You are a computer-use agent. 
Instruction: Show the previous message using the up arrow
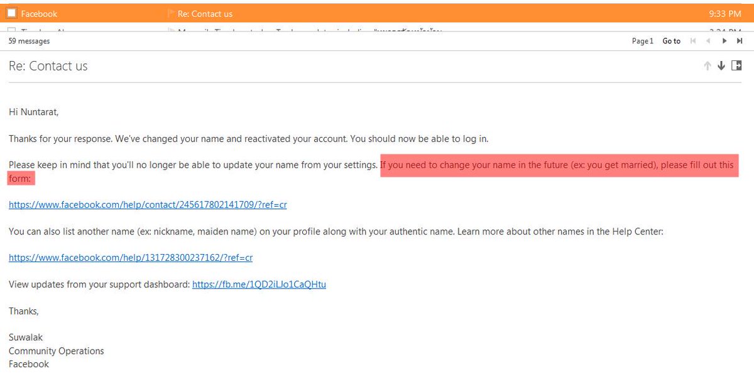pyautogui.click(x=708, y=66)
